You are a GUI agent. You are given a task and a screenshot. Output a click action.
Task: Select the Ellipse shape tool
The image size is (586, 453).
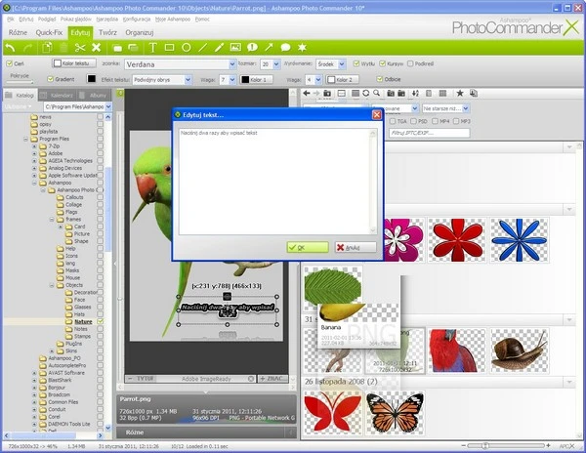pos(188,47)
